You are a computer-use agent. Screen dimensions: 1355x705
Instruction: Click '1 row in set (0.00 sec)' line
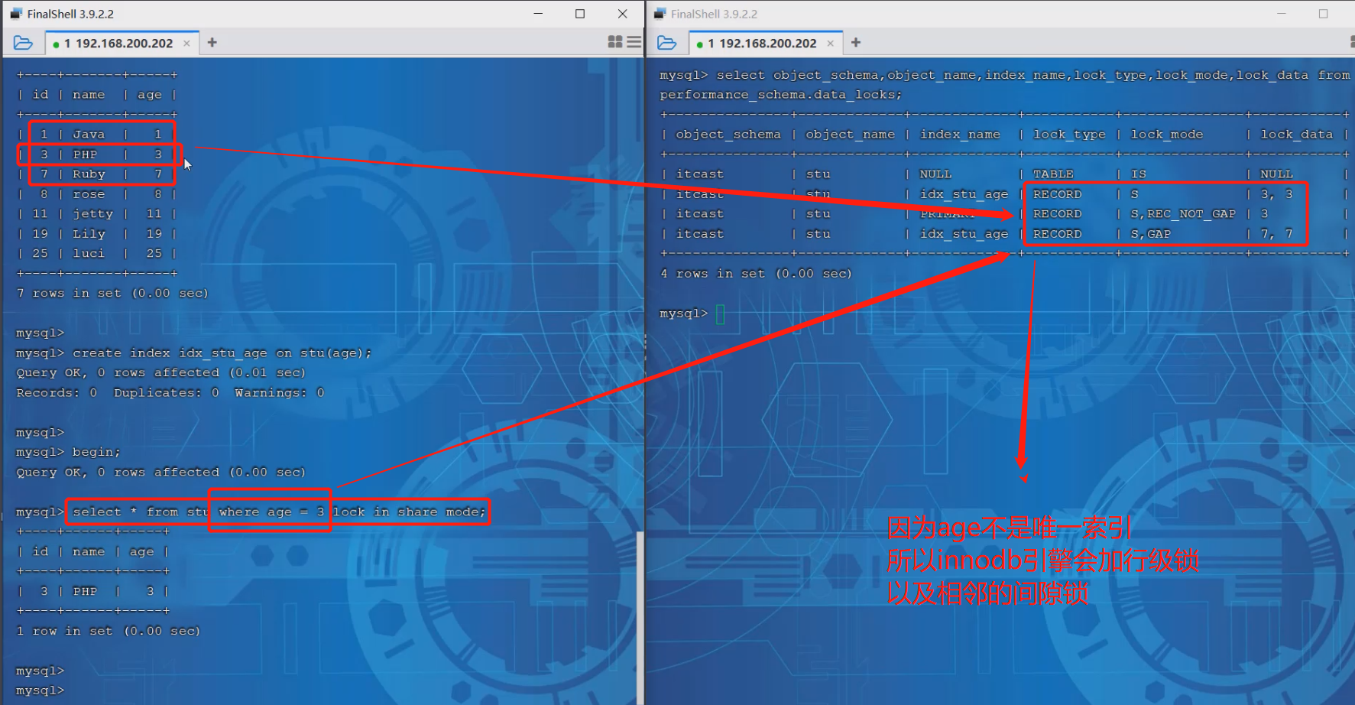coord(109,632)
